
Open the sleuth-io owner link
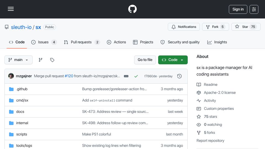[x=21, y=27]
